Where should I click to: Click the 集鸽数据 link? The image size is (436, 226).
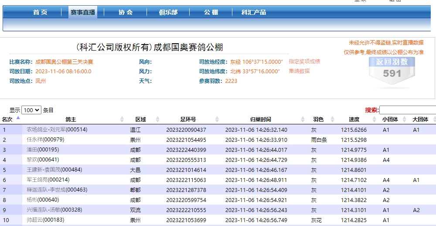click(299, 71)
